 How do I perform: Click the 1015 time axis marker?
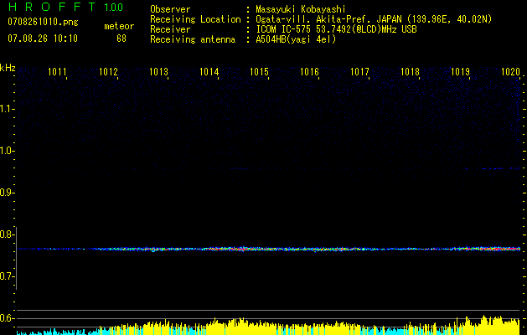(x=259, y=71)
